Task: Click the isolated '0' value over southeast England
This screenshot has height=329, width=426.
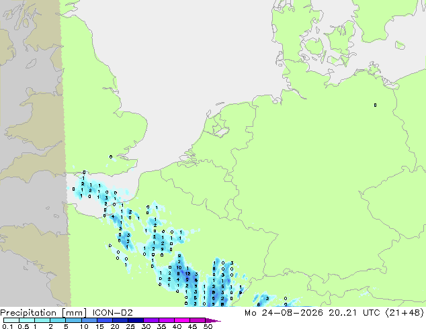Action: tap(111, 157)
